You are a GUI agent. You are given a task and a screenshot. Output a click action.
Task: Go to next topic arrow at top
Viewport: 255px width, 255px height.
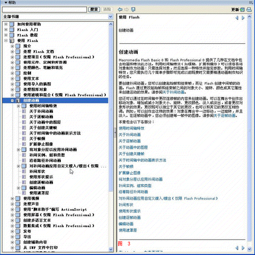tap(243, 18)
